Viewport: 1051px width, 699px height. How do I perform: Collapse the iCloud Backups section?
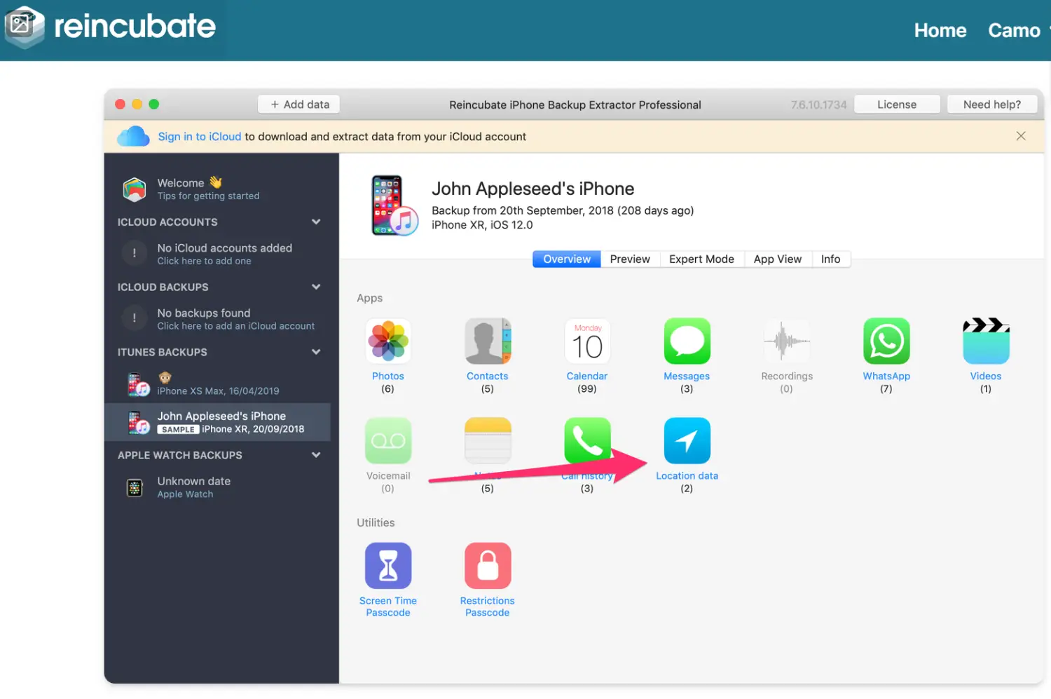pyautogui.click(x=316, y=287)
